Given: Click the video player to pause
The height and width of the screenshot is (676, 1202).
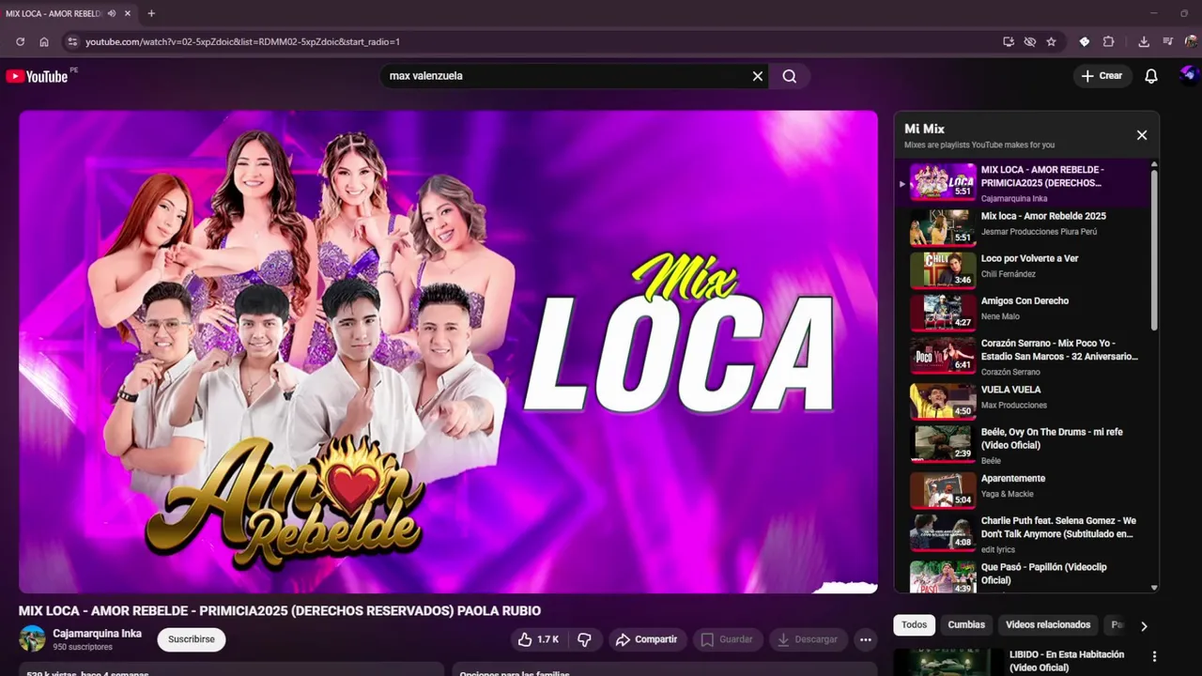Looking at the screenshot, I should pyautogui.click(x=449, y=352).
